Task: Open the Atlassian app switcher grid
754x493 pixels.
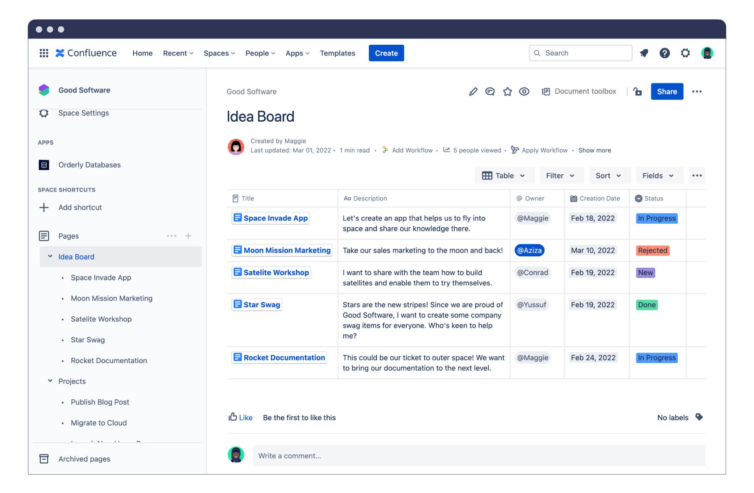Action: pos(44,53)
